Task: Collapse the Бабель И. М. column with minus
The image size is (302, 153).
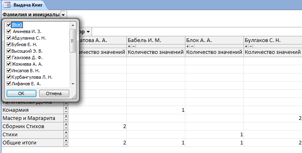Action: [x=133, y=46]
